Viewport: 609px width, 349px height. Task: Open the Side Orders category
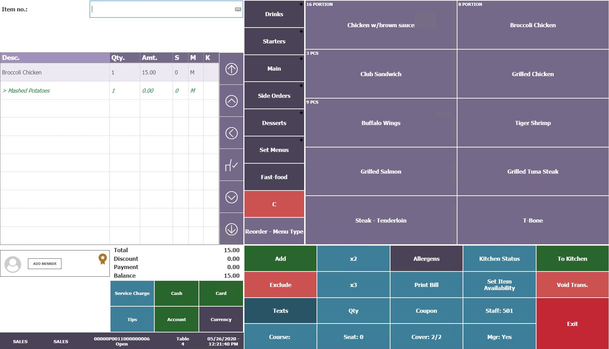coord(274,96)
